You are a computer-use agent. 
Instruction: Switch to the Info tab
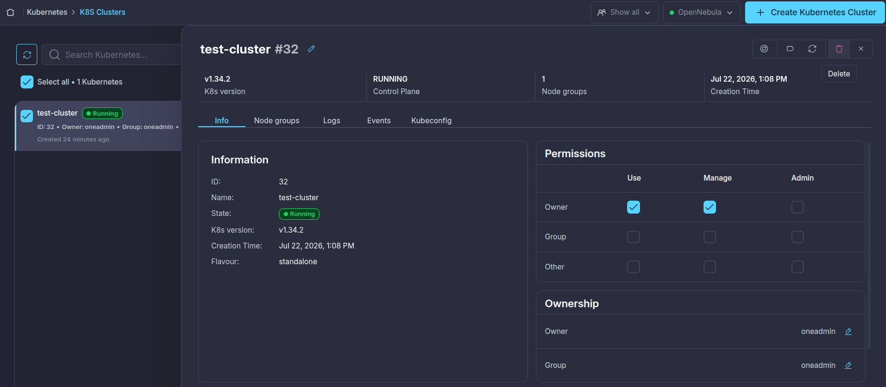[x=222, y=120]
